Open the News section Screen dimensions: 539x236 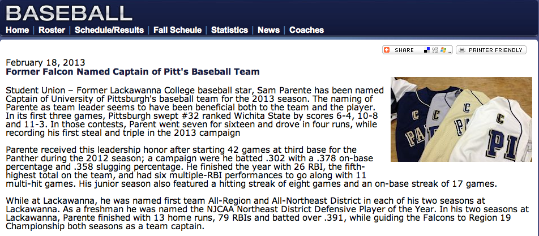coord(268,30)
